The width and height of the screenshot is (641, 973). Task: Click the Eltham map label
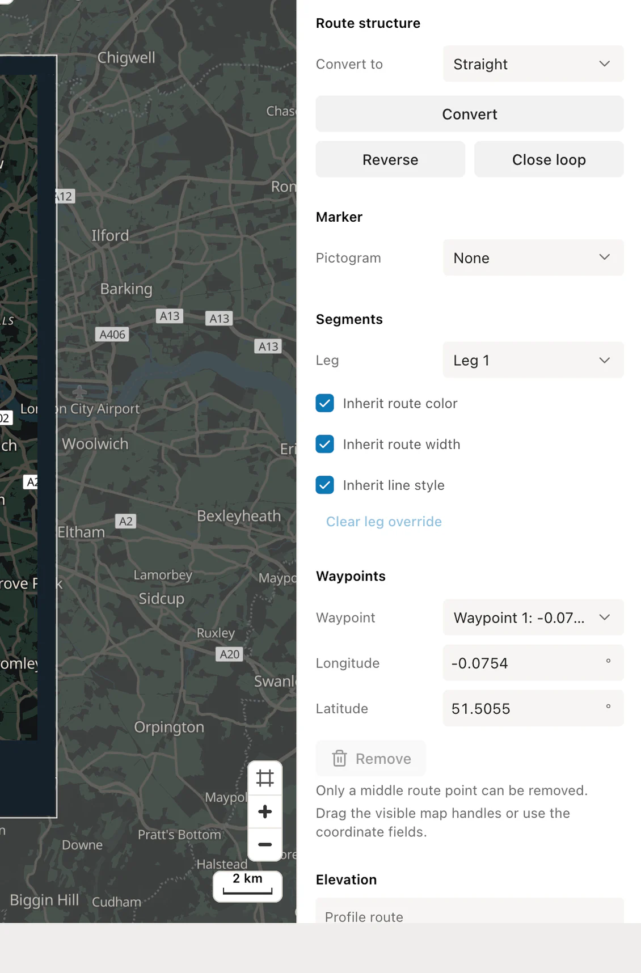81,532
